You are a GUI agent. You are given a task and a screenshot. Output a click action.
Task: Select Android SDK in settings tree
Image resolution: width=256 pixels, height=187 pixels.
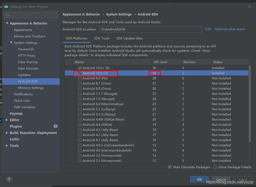pyautogui.click(x=31, y=81)
